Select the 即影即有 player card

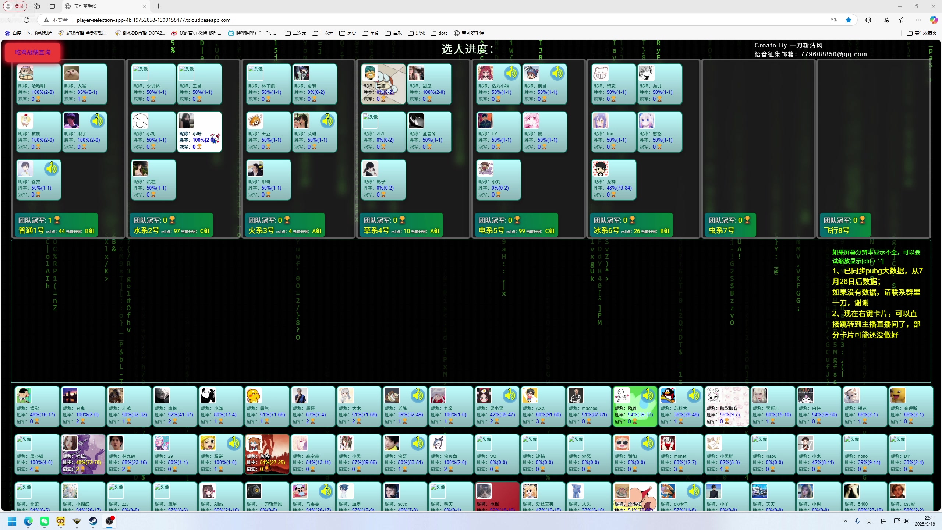[x=727, y=407]
